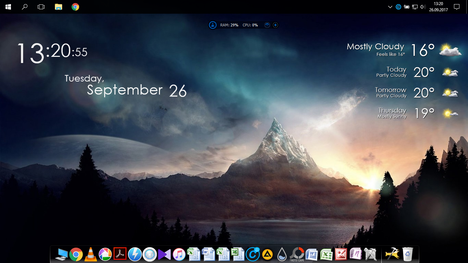Show hidden system tray icons
The image size is (468, 263).
pos(390,7)
